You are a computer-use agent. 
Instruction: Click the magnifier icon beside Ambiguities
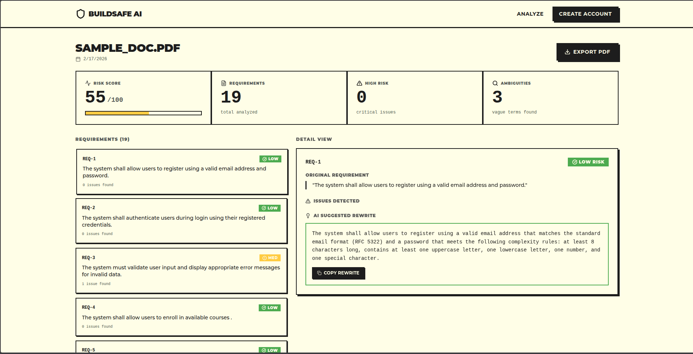[x=495, y=83]
